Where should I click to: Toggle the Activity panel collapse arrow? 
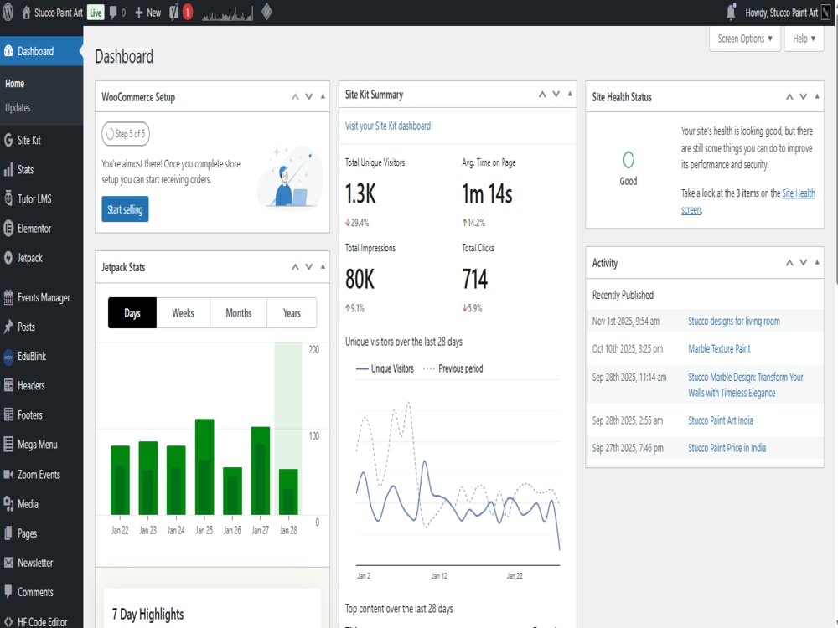point(817,262)
